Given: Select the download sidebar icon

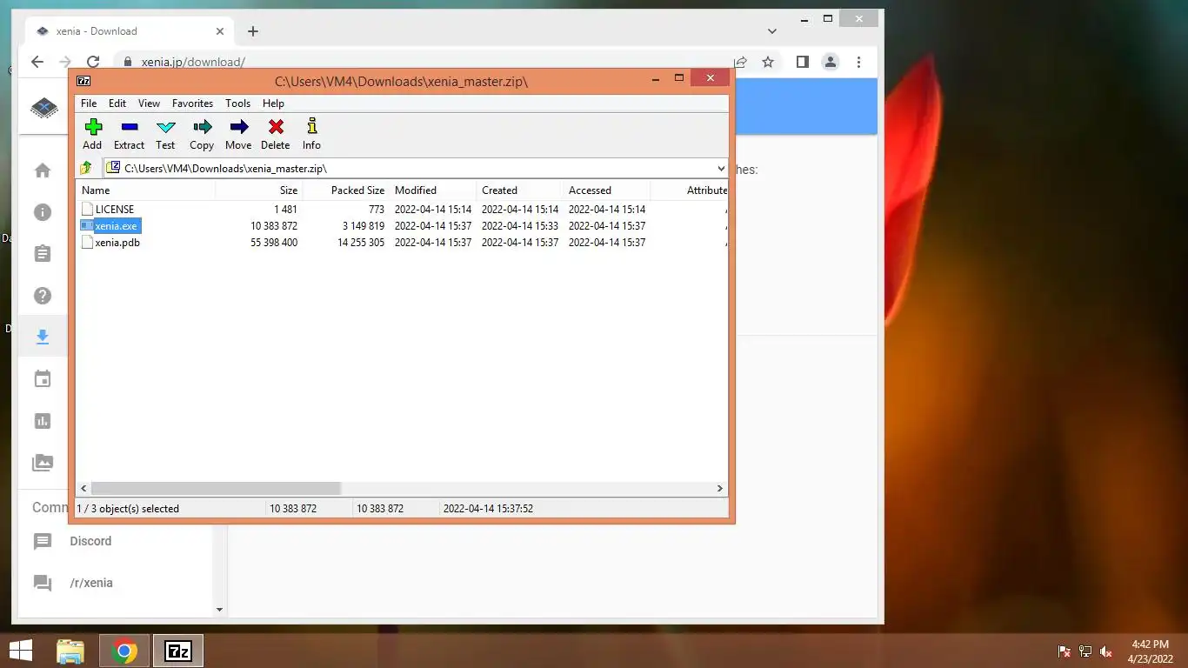Looking at the screenshot, I should click(x=43, y=337).
